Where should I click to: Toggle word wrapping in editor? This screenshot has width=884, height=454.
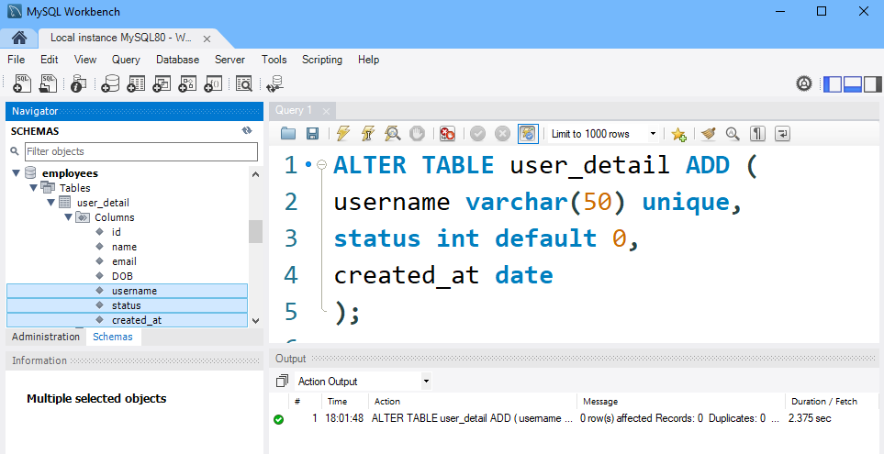coord(782,134)
